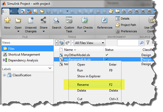Open the All Files View dropdown
Image resolution: width=163 pixels, height=112 pixels.
89,43
